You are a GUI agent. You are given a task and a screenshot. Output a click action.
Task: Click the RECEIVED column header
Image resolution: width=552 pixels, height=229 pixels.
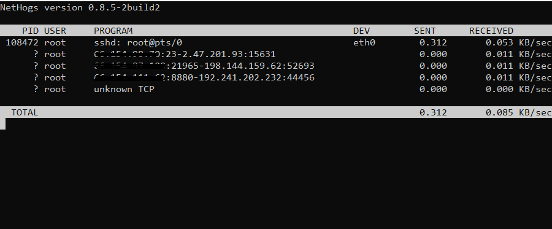click(491, 31)
